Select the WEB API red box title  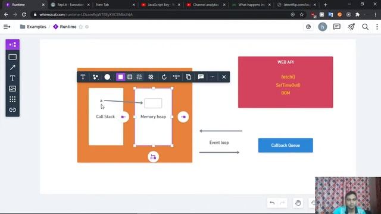(x=286, y=62)
